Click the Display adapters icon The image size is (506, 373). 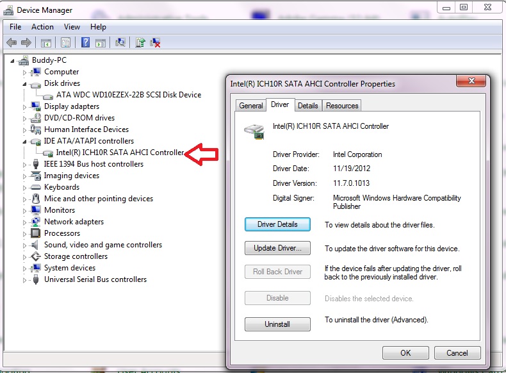[x=35, y=106]
